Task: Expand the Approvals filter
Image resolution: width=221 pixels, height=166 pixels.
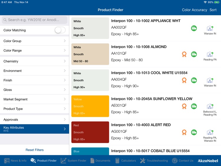Action: click(x=34, y=119)
